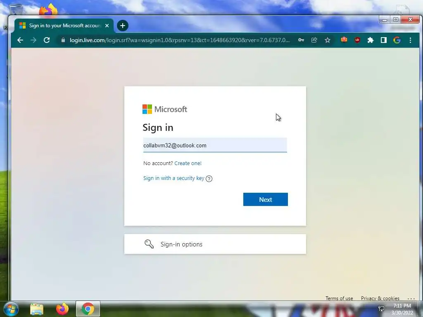Close the Microsoft sign-in tab
Image resolution: width=423 pixels, height=317 pixels.
click(x=107, y=26)
